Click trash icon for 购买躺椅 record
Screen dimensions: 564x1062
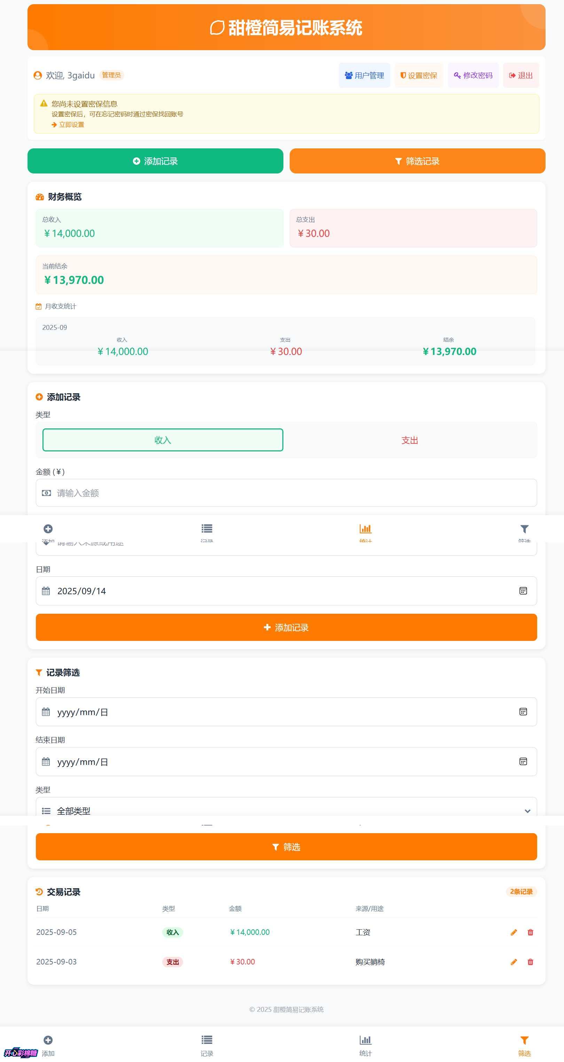pos(530,962)
